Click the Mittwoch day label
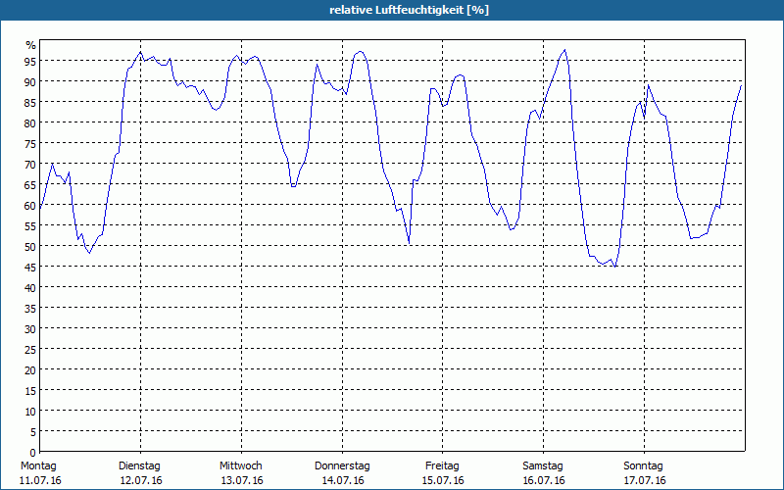Viewport: 784px width, 490px height. (240, 465)
